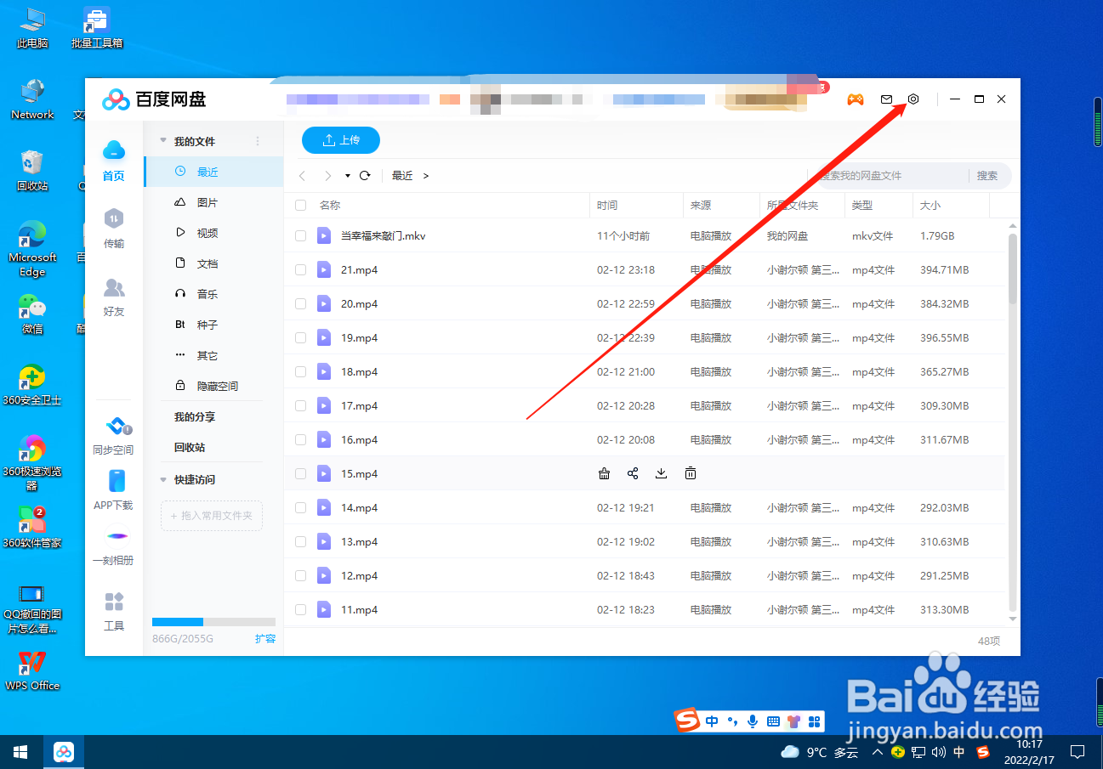
Task: Go to the 首页 home tab
Action: (x=113, y=161)
